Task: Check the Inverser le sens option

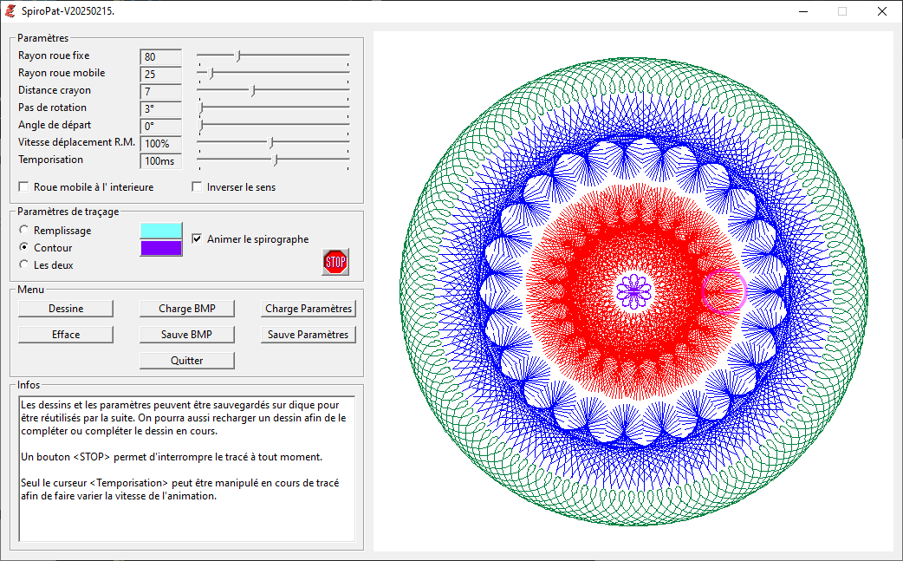Action: click(198, 187)
